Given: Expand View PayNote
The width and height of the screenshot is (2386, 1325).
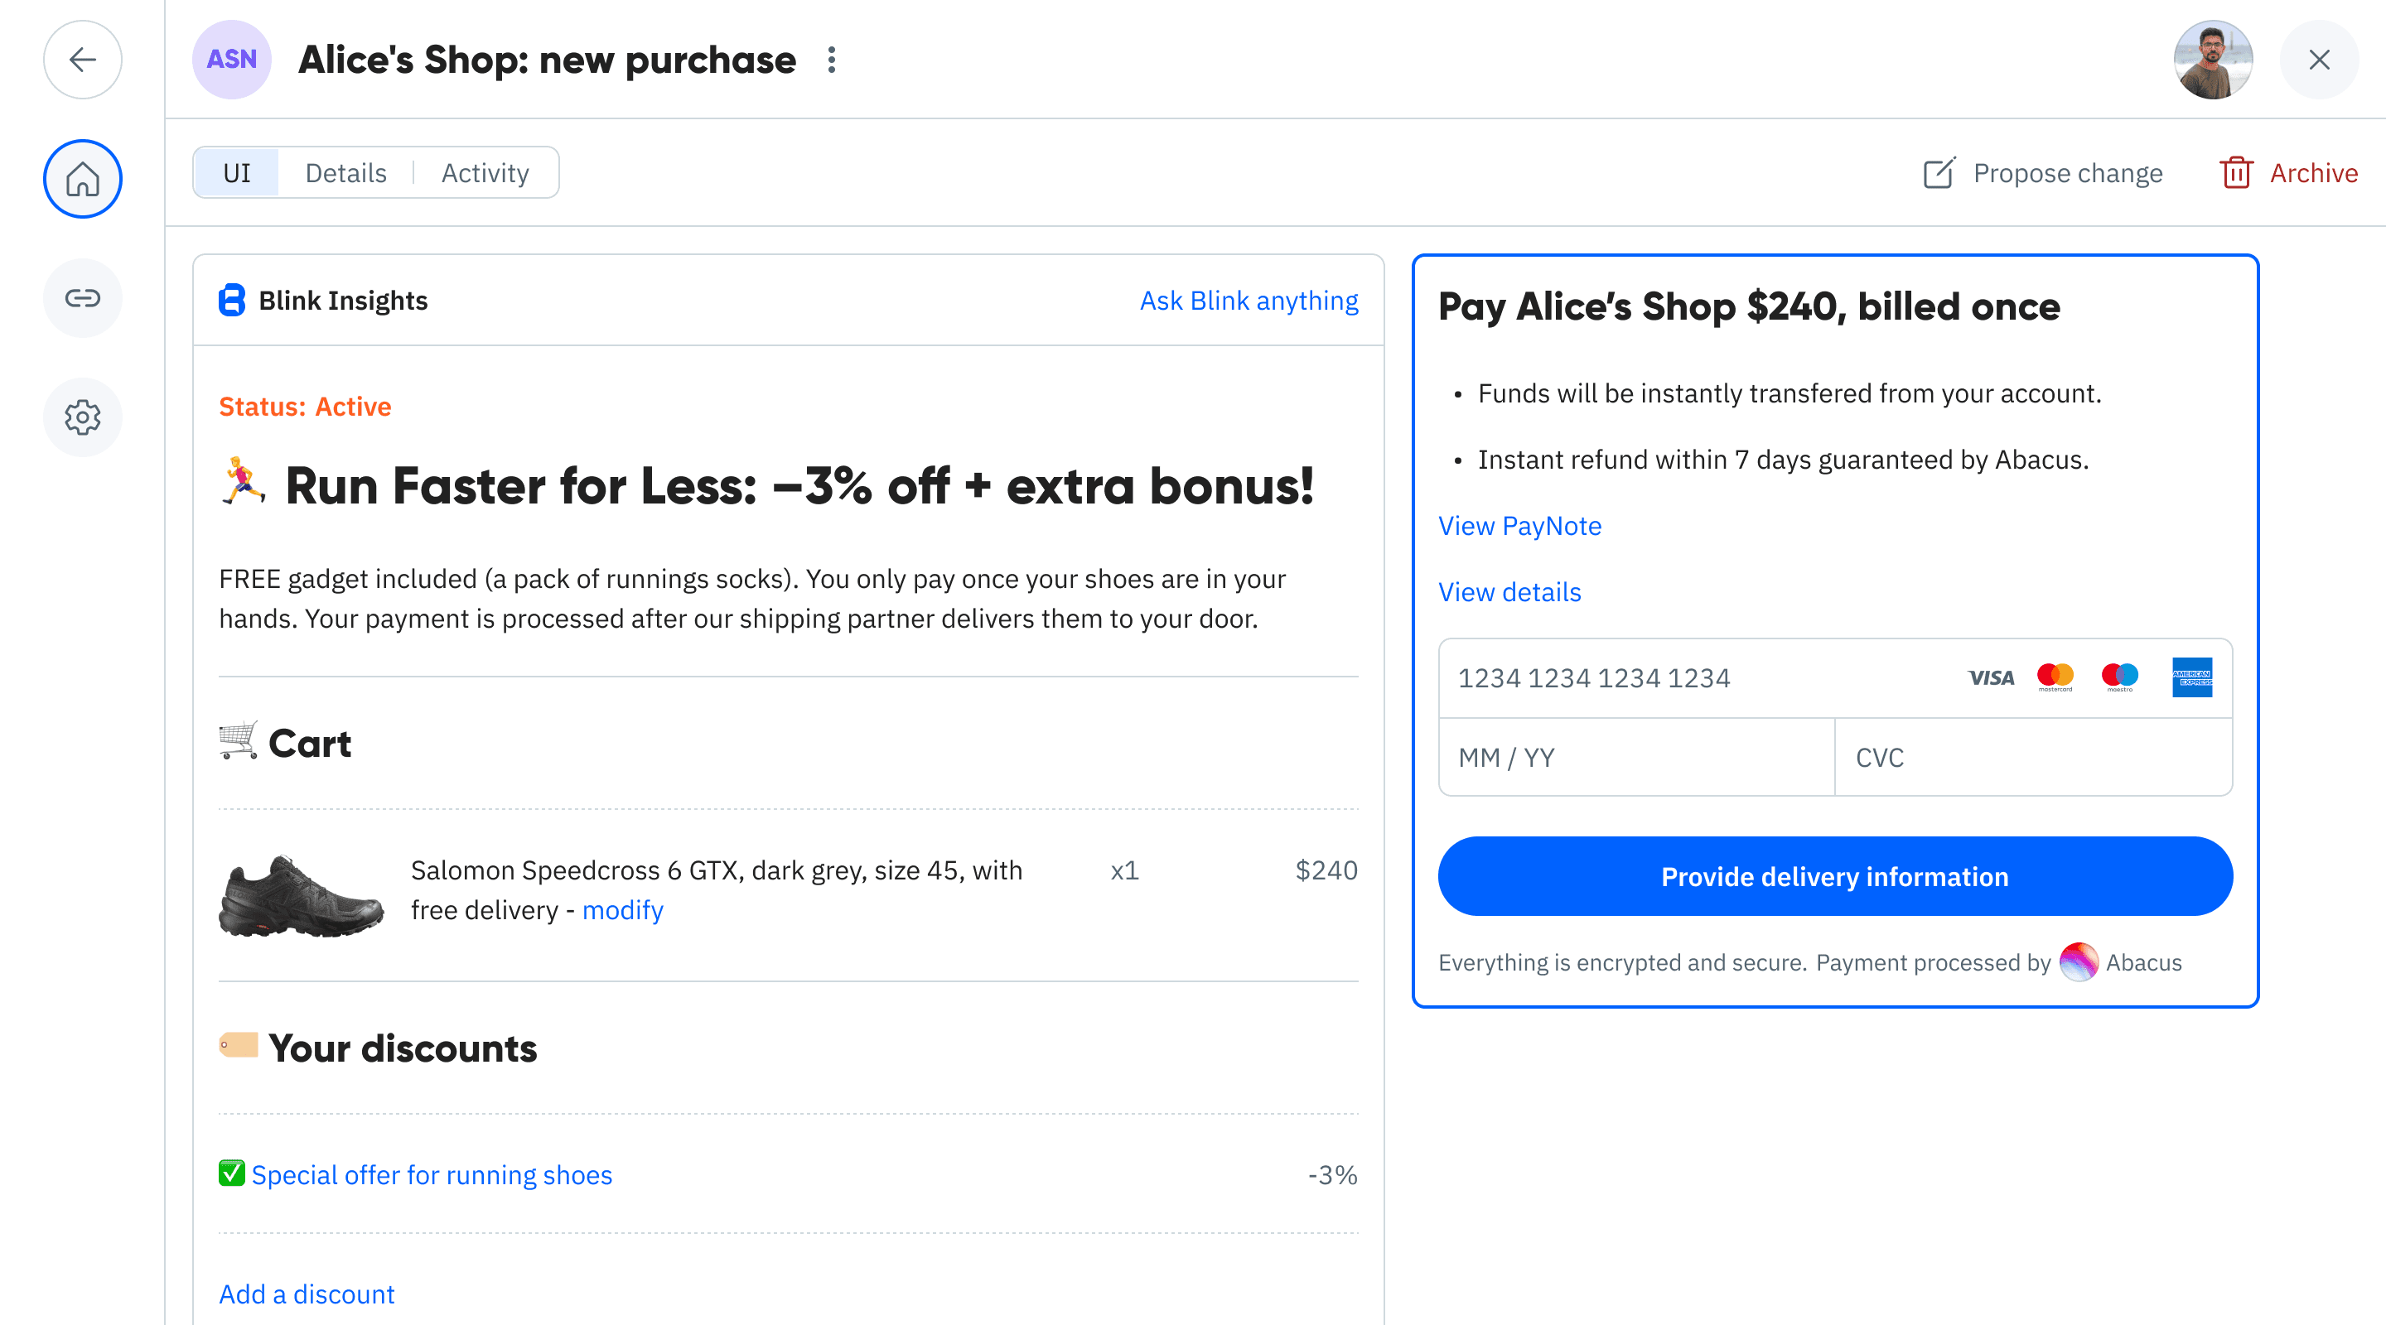Looking at the screenshot, I should [x=1519, y=525].
